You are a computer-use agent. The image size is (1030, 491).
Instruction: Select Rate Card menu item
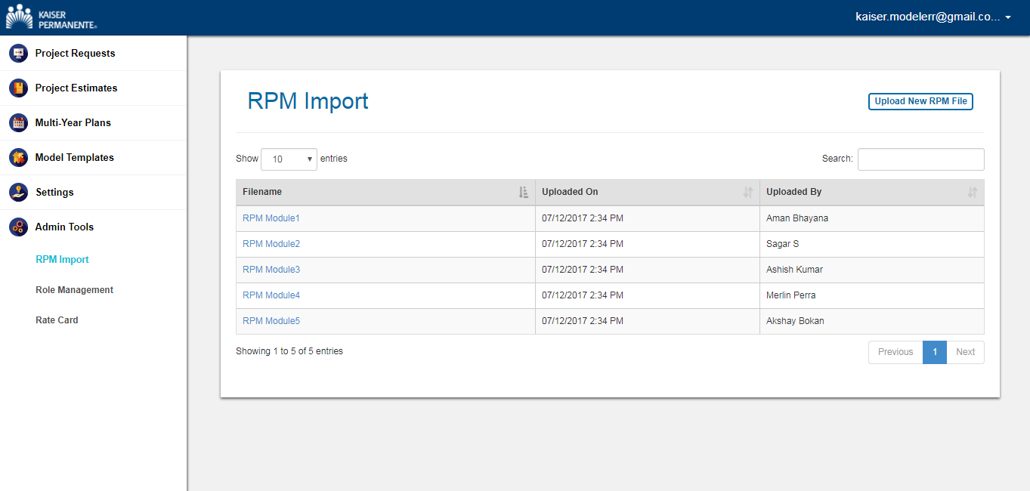(57, 320)
